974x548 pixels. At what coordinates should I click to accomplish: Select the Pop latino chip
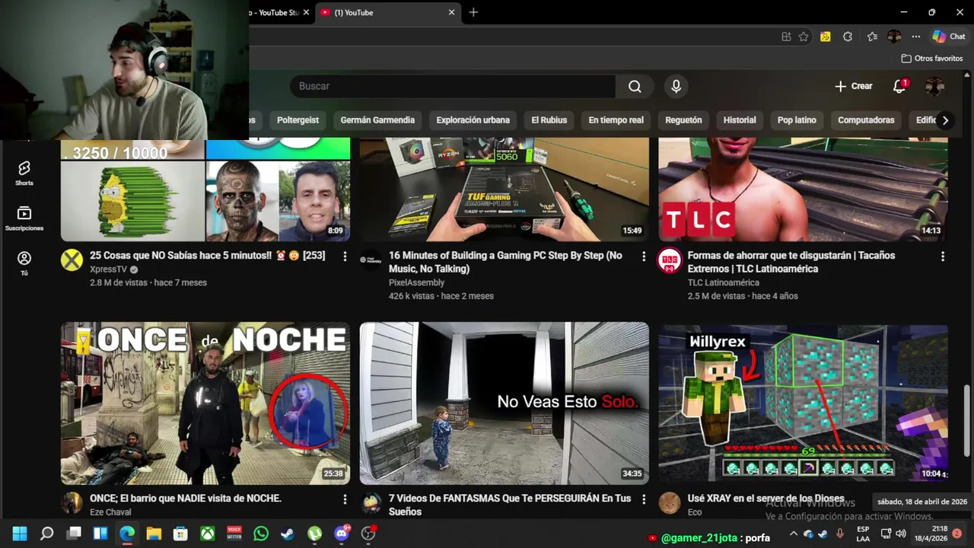pos(797,120)
